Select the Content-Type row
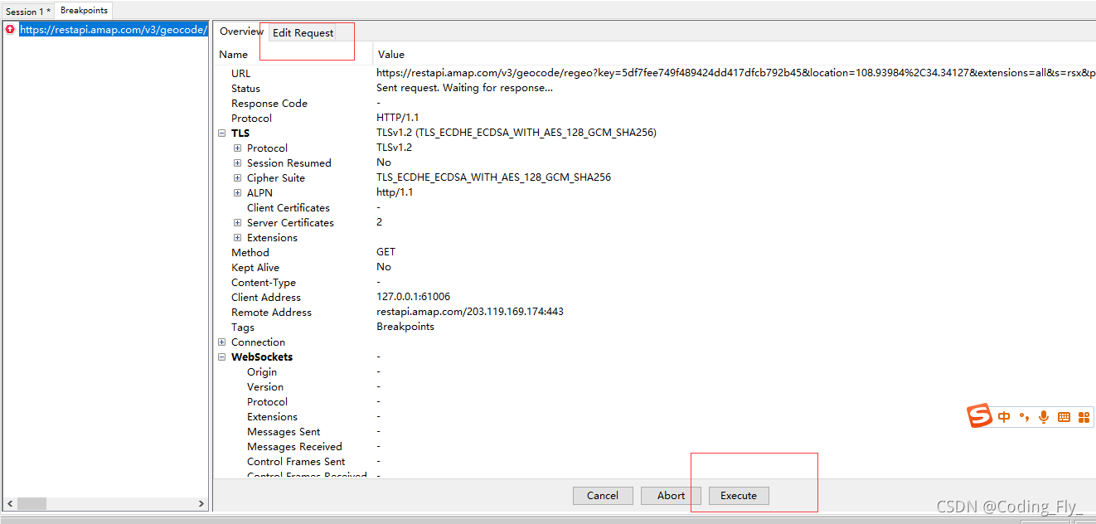Screen dimensions: 1096x524 tap(655, 283)
